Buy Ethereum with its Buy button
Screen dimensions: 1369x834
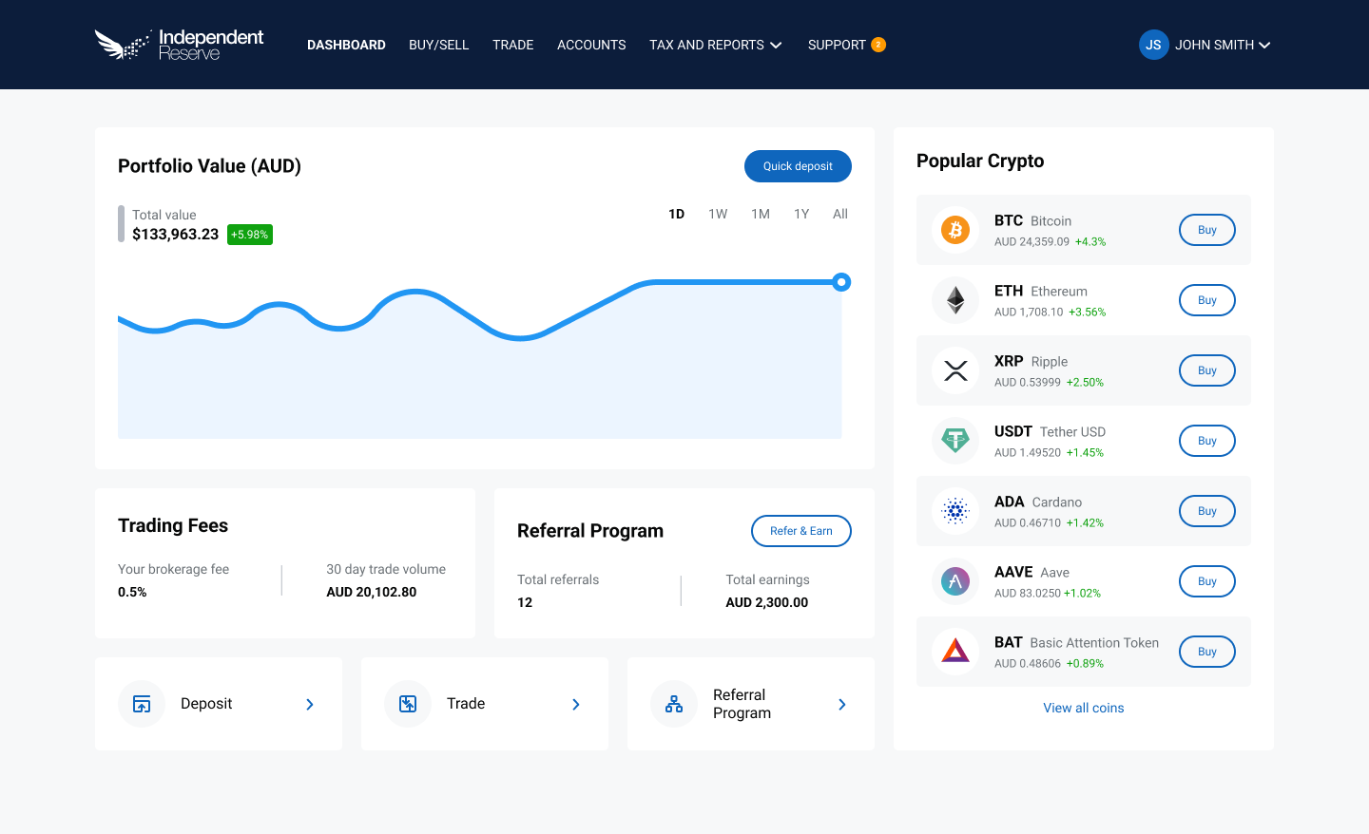[x=1207, y=300]
